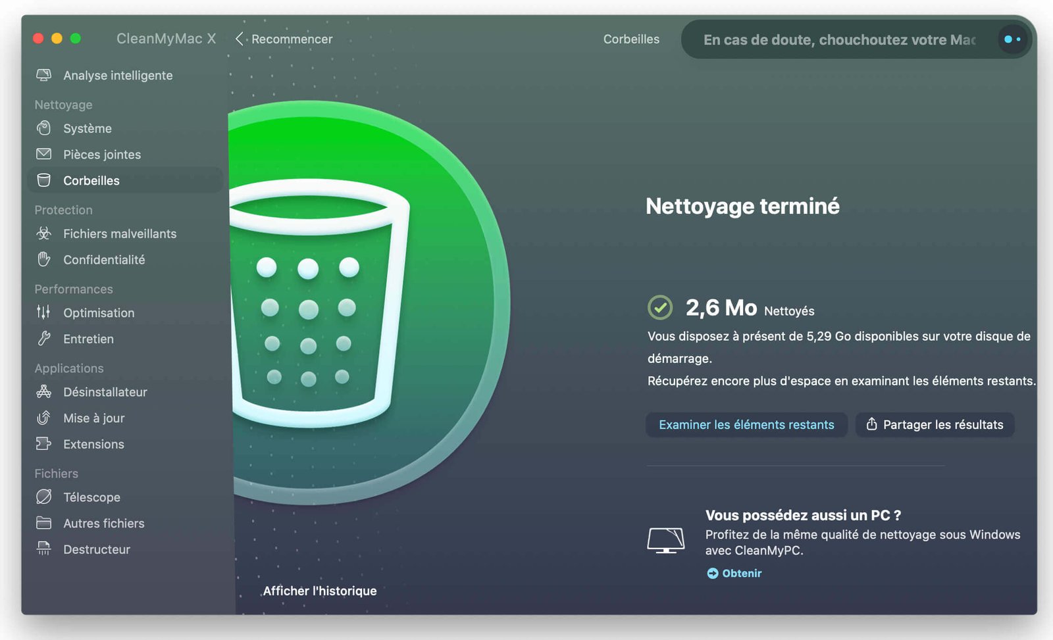Open Entretien wrench icon
Screen dimensions: 1053x640
point(43,338)
